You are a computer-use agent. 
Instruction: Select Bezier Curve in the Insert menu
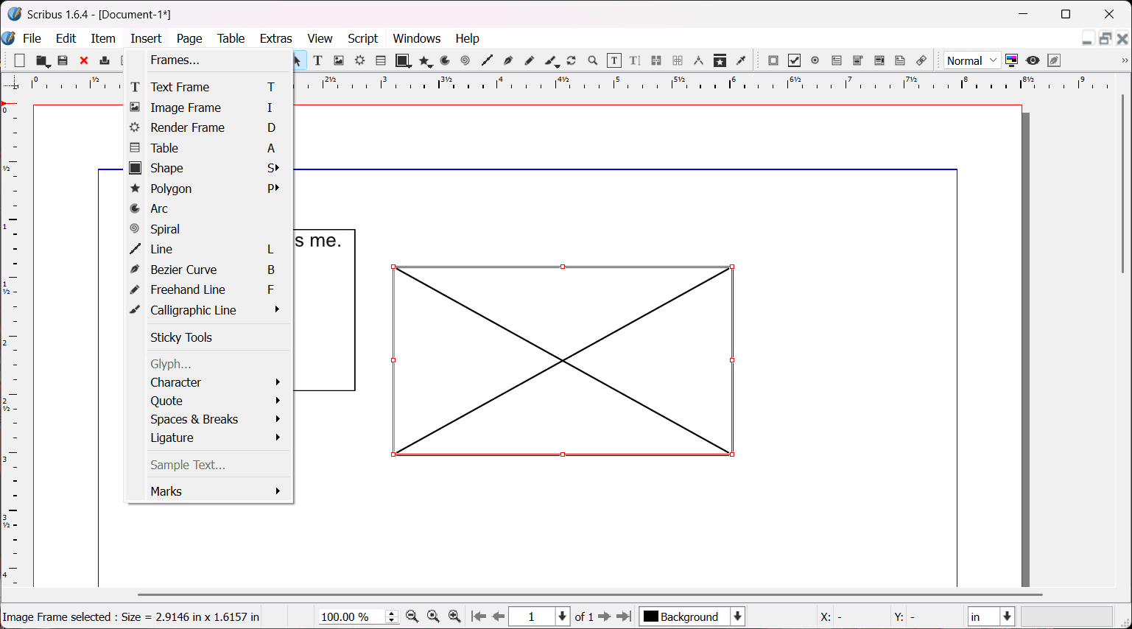(x=183, y=270)
